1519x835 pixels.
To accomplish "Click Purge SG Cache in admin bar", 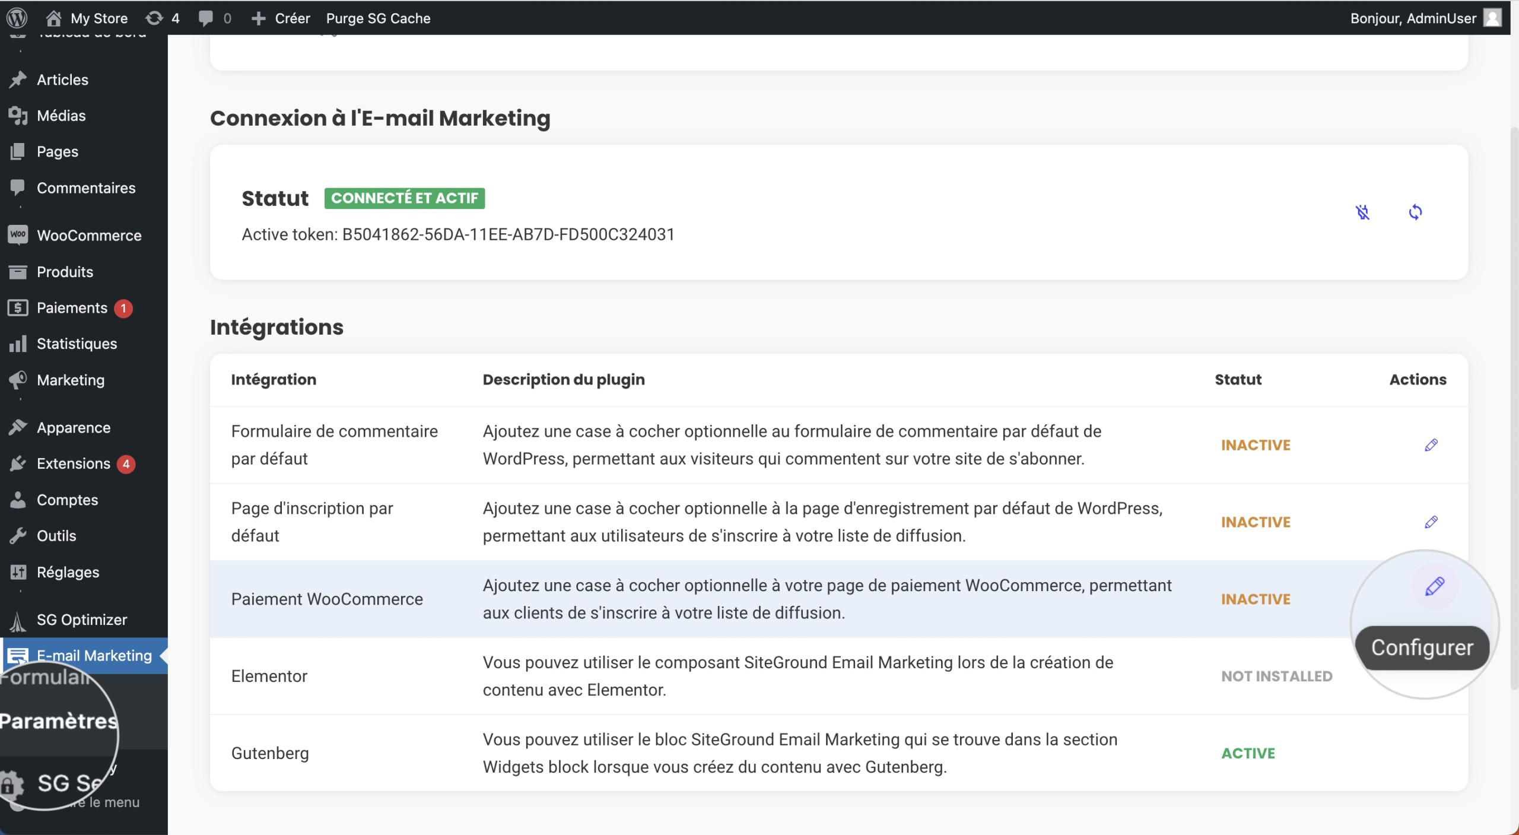I will [378, 18].
